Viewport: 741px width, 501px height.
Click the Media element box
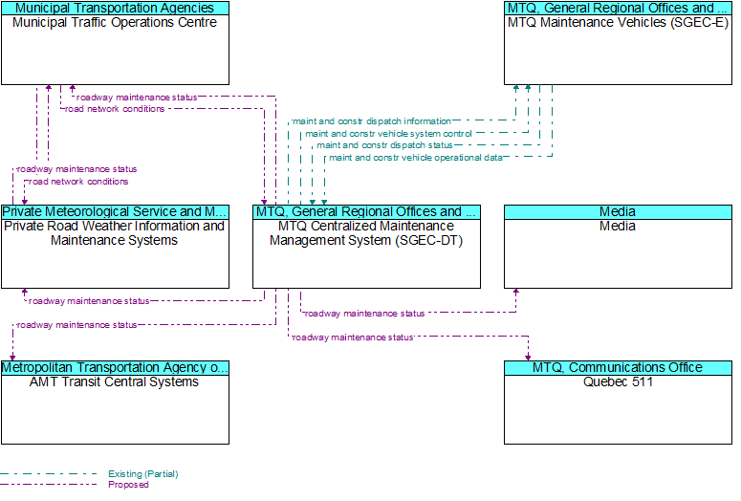point(618,247)
